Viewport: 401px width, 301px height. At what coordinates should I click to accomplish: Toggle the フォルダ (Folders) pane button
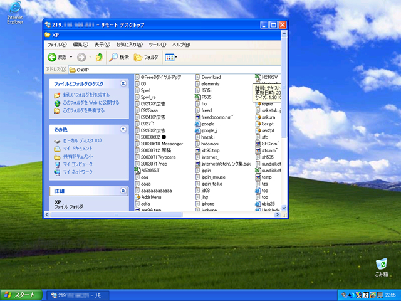point(146,57)
